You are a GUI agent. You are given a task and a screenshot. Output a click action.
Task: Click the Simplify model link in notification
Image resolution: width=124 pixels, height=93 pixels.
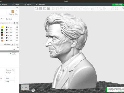[121, 91]
